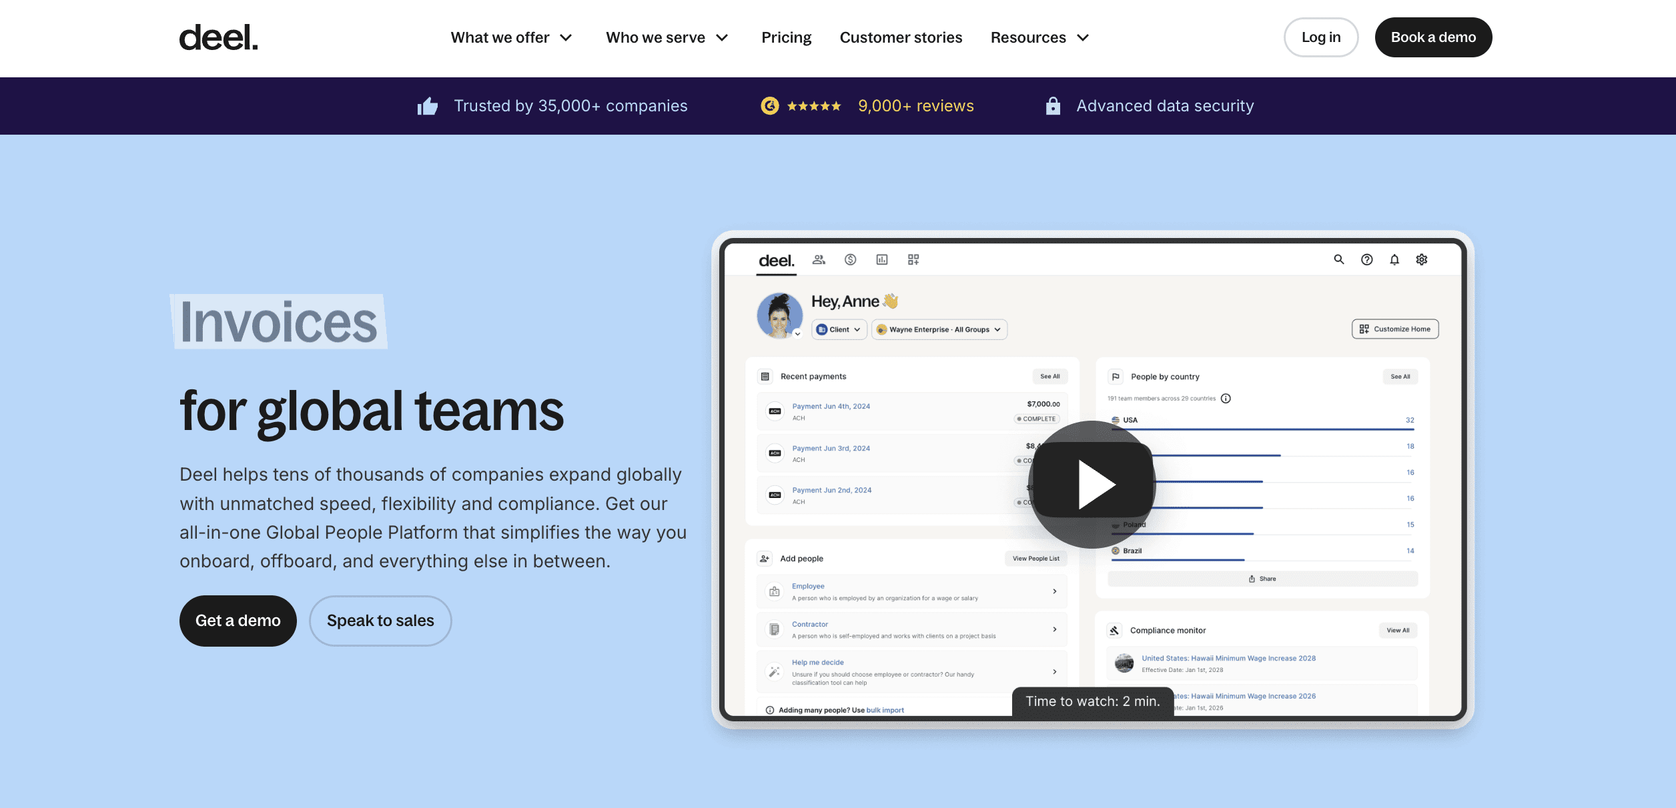Select the Contractor option row
The height and width of the screenshot is (808, 1676).
(x=911, y=629)
